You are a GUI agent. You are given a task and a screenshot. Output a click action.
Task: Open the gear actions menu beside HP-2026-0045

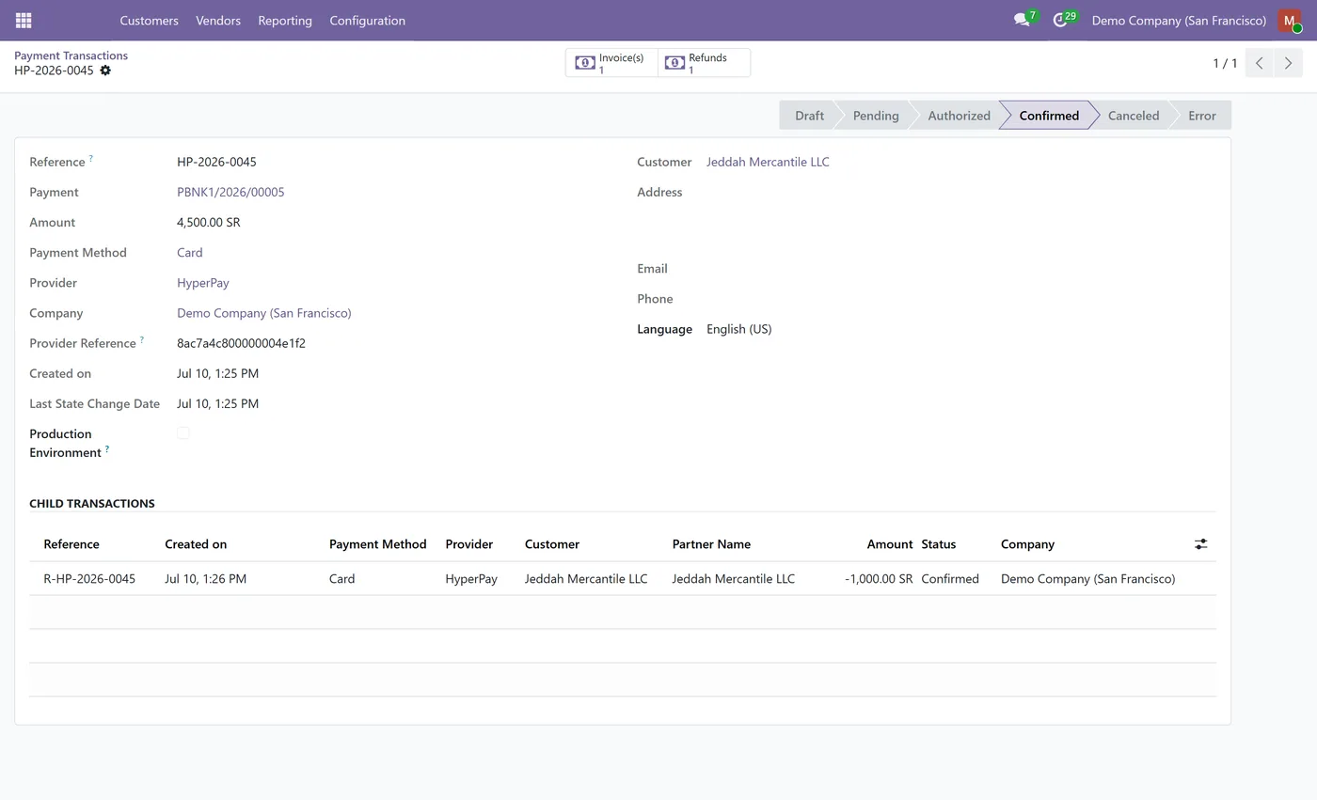point(105,71)
